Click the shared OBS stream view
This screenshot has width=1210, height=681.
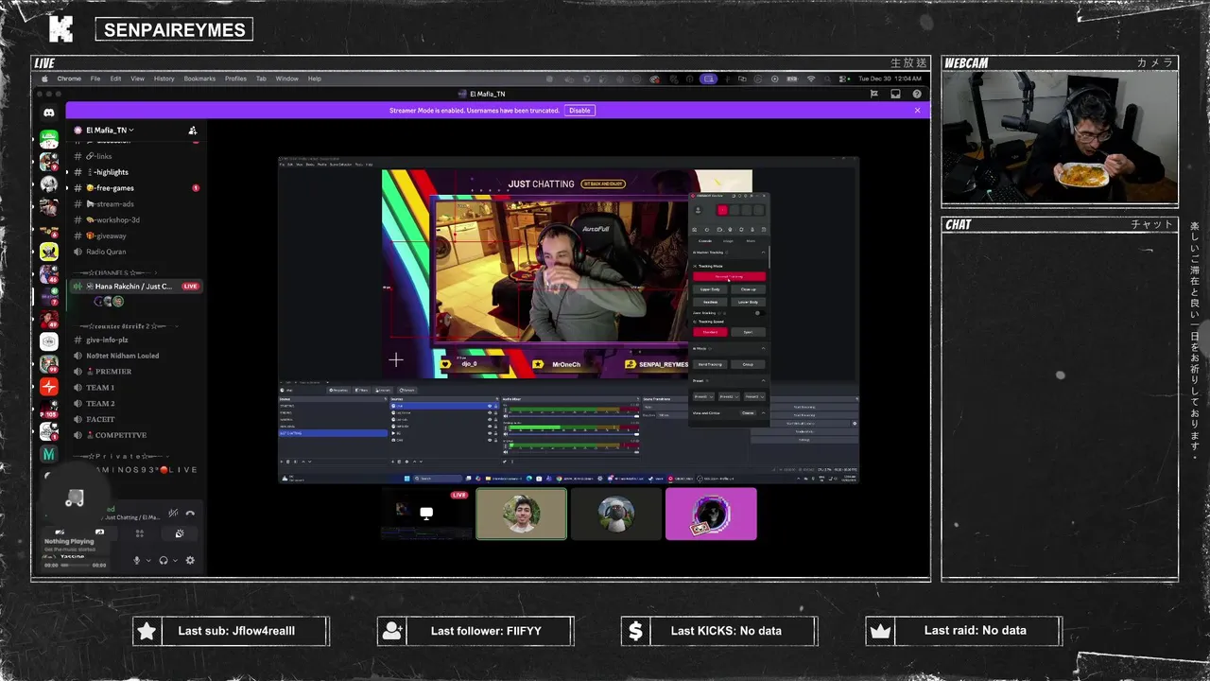(568, 320)
